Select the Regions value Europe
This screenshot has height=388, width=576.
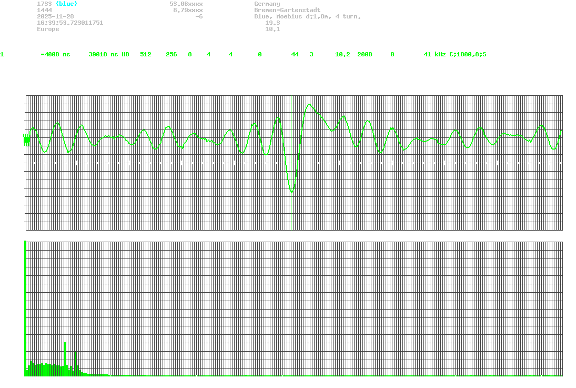pyautogui.click(x=48, y=29)
